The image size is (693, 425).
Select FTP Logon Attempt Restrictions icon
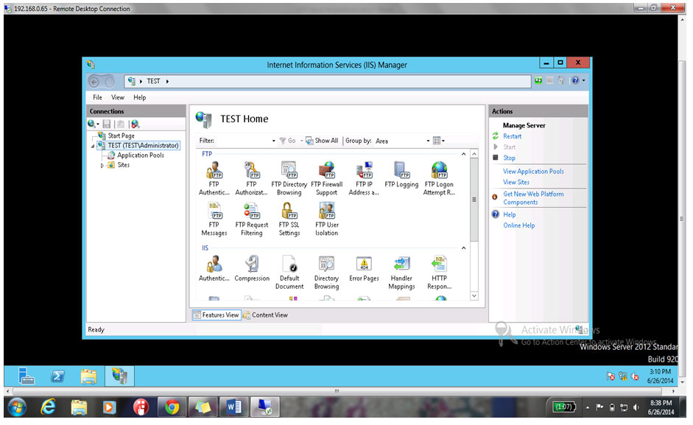click(439, 178)
